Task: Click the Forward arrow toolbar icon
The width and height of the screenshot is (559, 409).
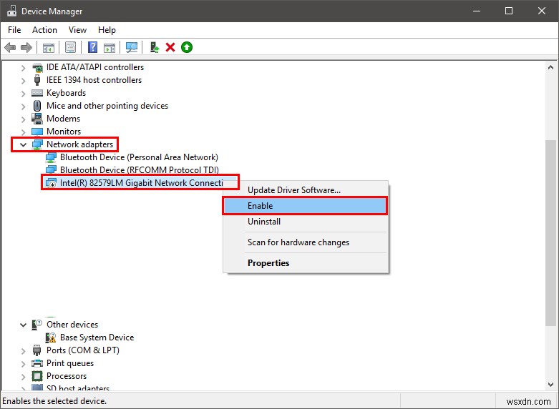Action: (26, 47)
